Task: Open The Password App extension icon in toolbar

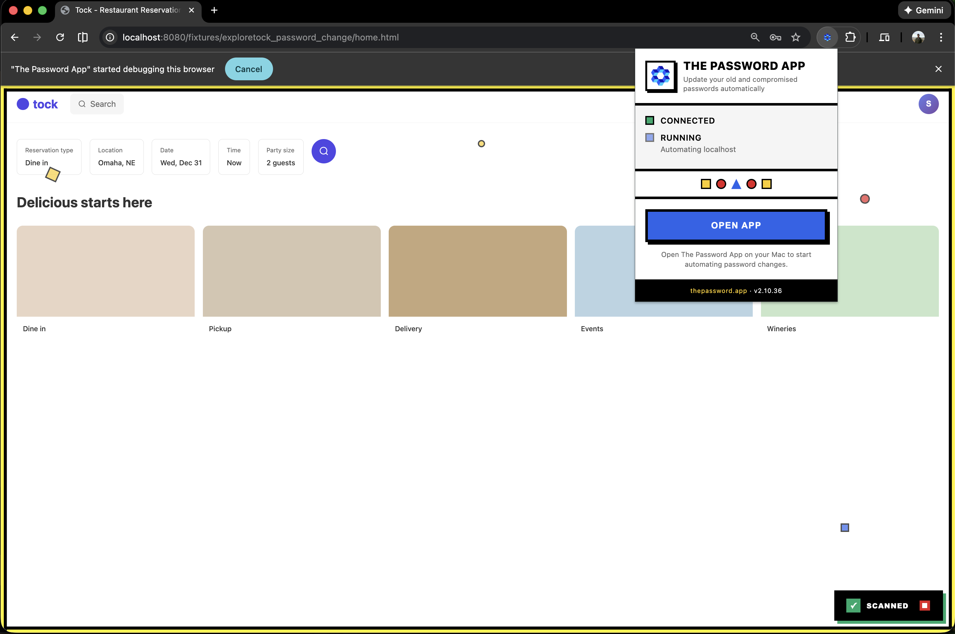Action: coord(827,37)
